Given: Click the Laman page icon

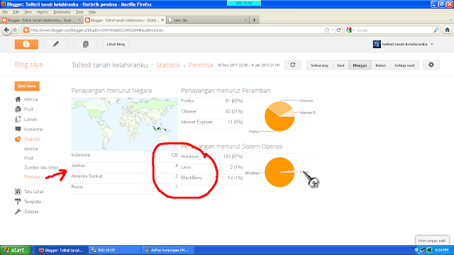Looking at the screenshot, I should pyautogui.click(x=18, y=119).
